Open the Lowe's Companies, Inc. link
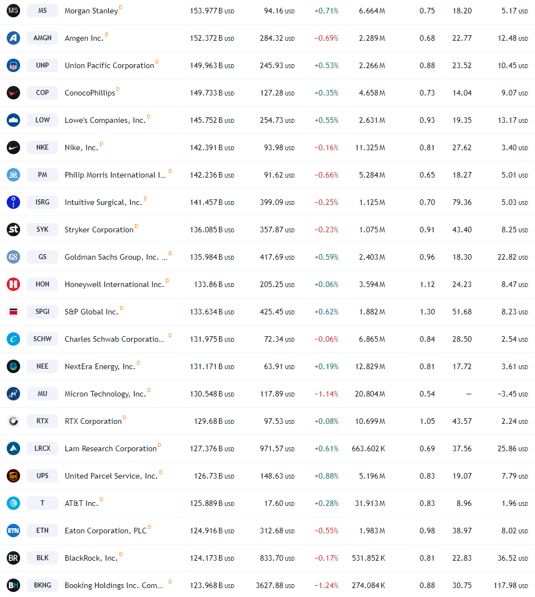 (105, 121)
